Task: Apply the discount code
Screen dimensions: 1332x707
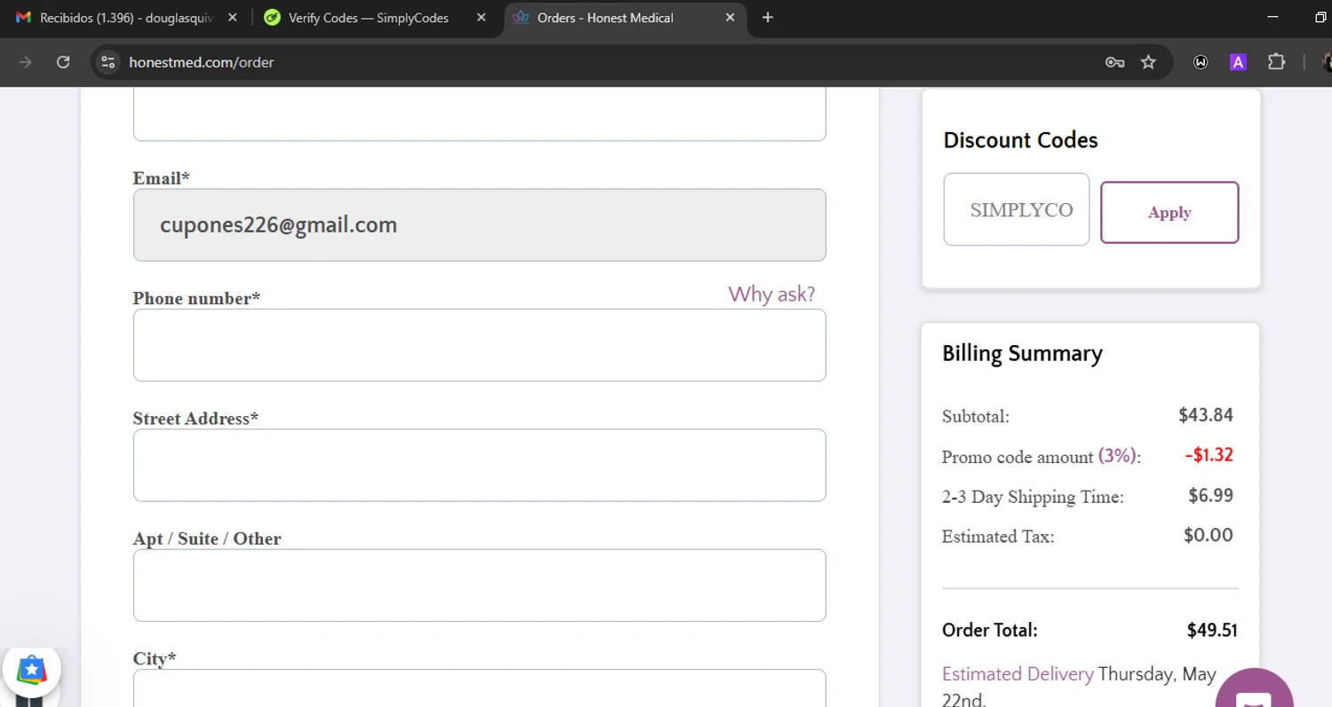Action: (1169, 212)
